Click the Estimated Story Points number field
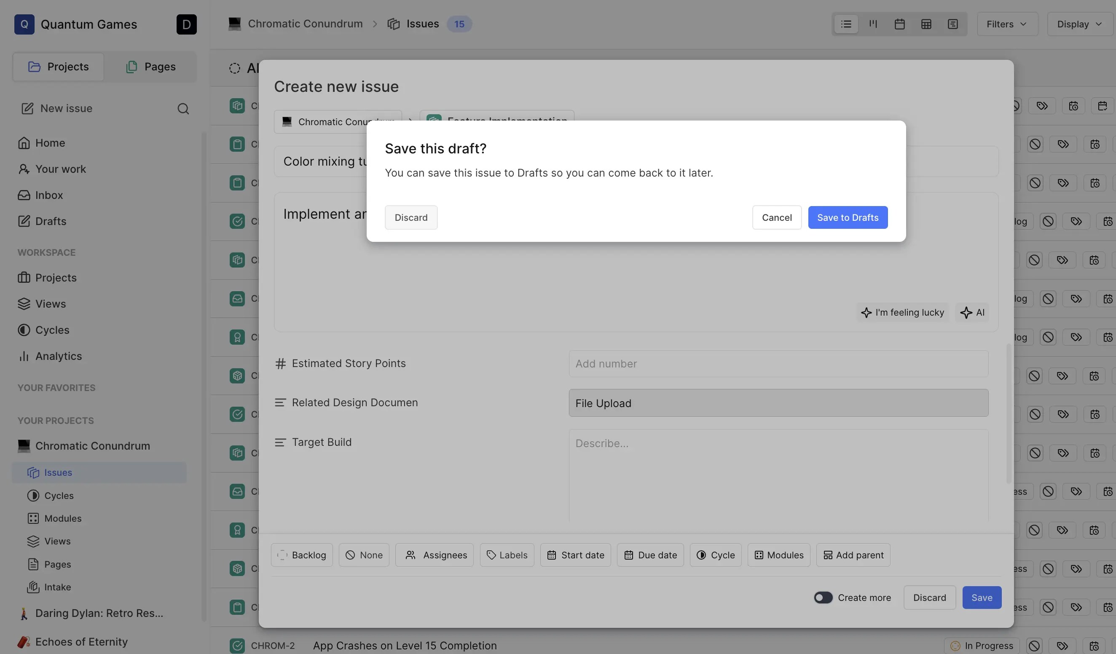Screen dimensions: 1116x654 click(x=778, y=364)
